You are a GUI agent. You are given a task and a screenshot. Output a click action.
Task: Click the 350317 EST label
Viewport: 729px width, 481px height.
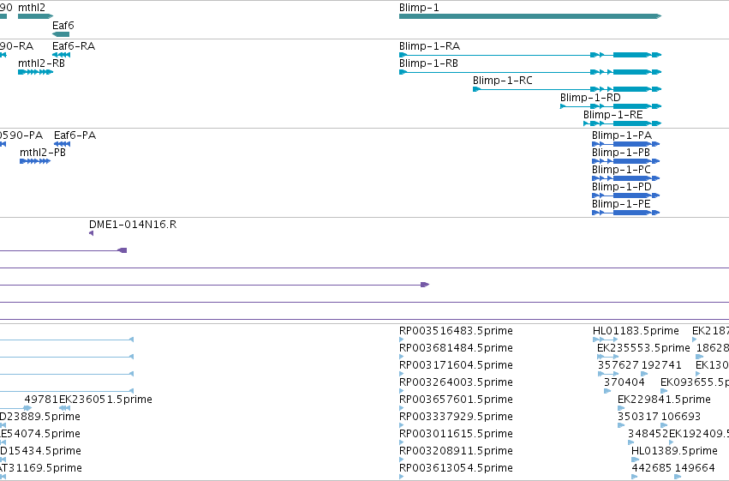click(x=638, y=417)
